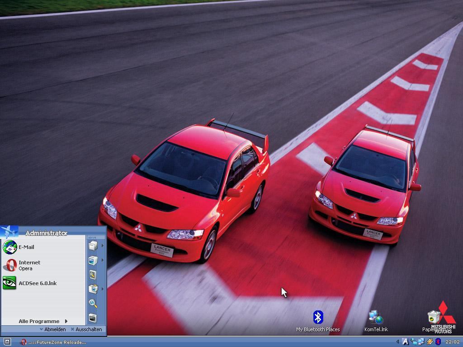
Task: Click the letter A tray icon
Action: click(x=405, y=342)
